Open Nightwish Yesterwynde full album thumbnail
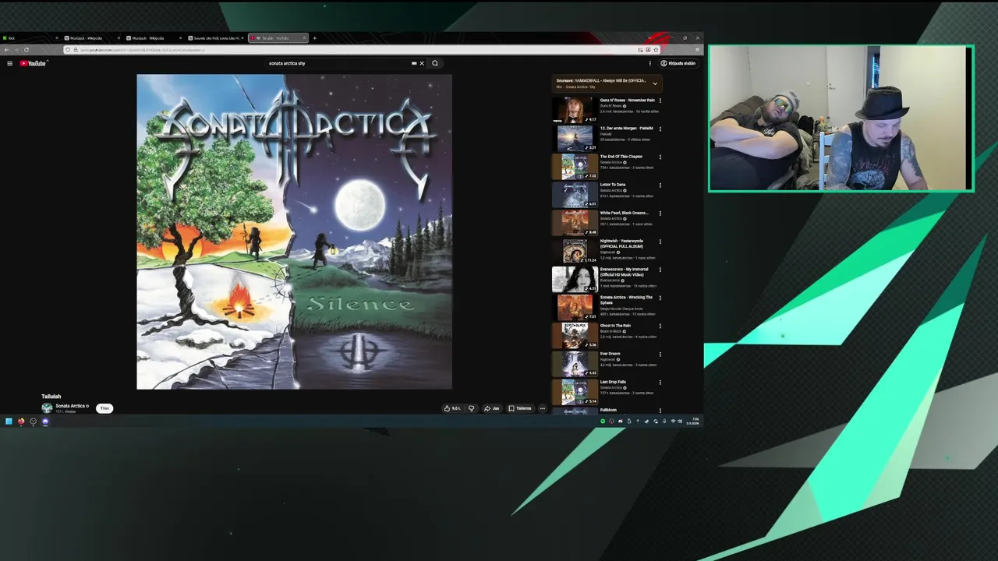 tap(575, 251)
